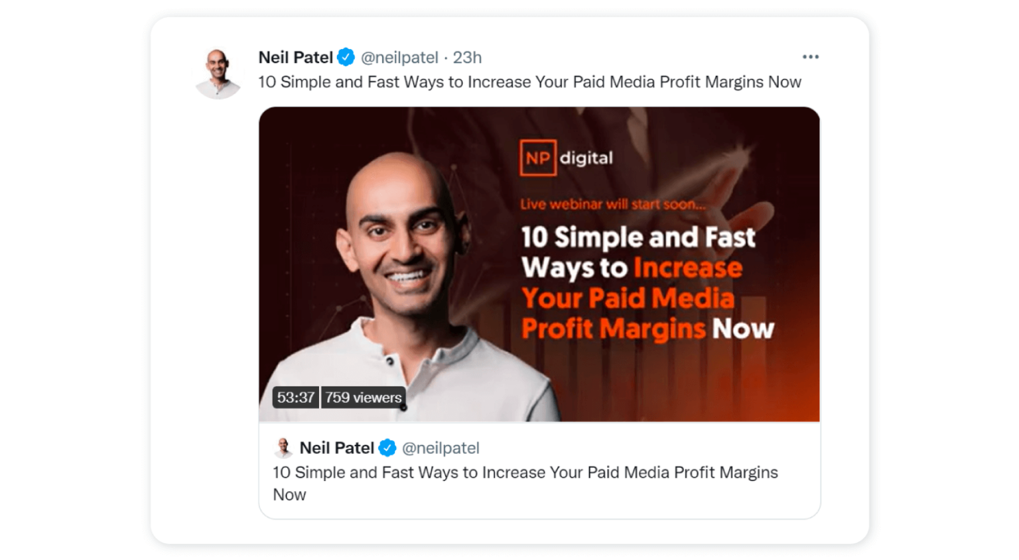Click the small avatar in the quoted tweet
1019x560 pixels.
284,447
